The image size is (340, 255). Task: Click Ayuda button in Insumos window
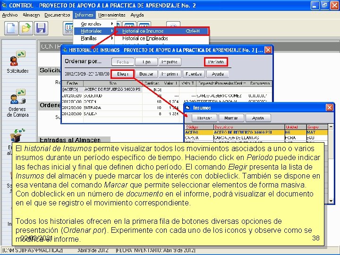pos(258,118)
